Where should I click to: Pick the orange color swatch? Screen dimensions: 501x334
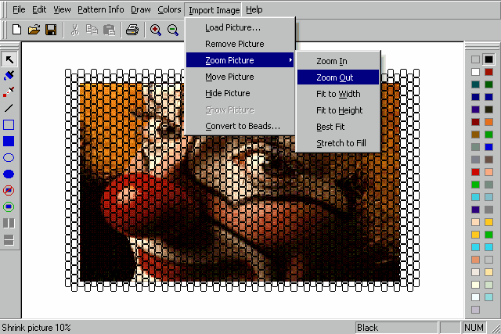pyautogui.click(x=488, y=122)
